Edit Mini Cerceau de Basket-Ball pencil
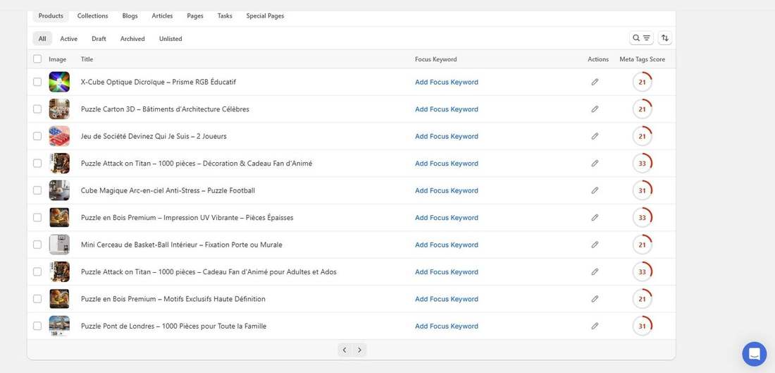The height and width of the screenshot is (373, 775). 595,245
